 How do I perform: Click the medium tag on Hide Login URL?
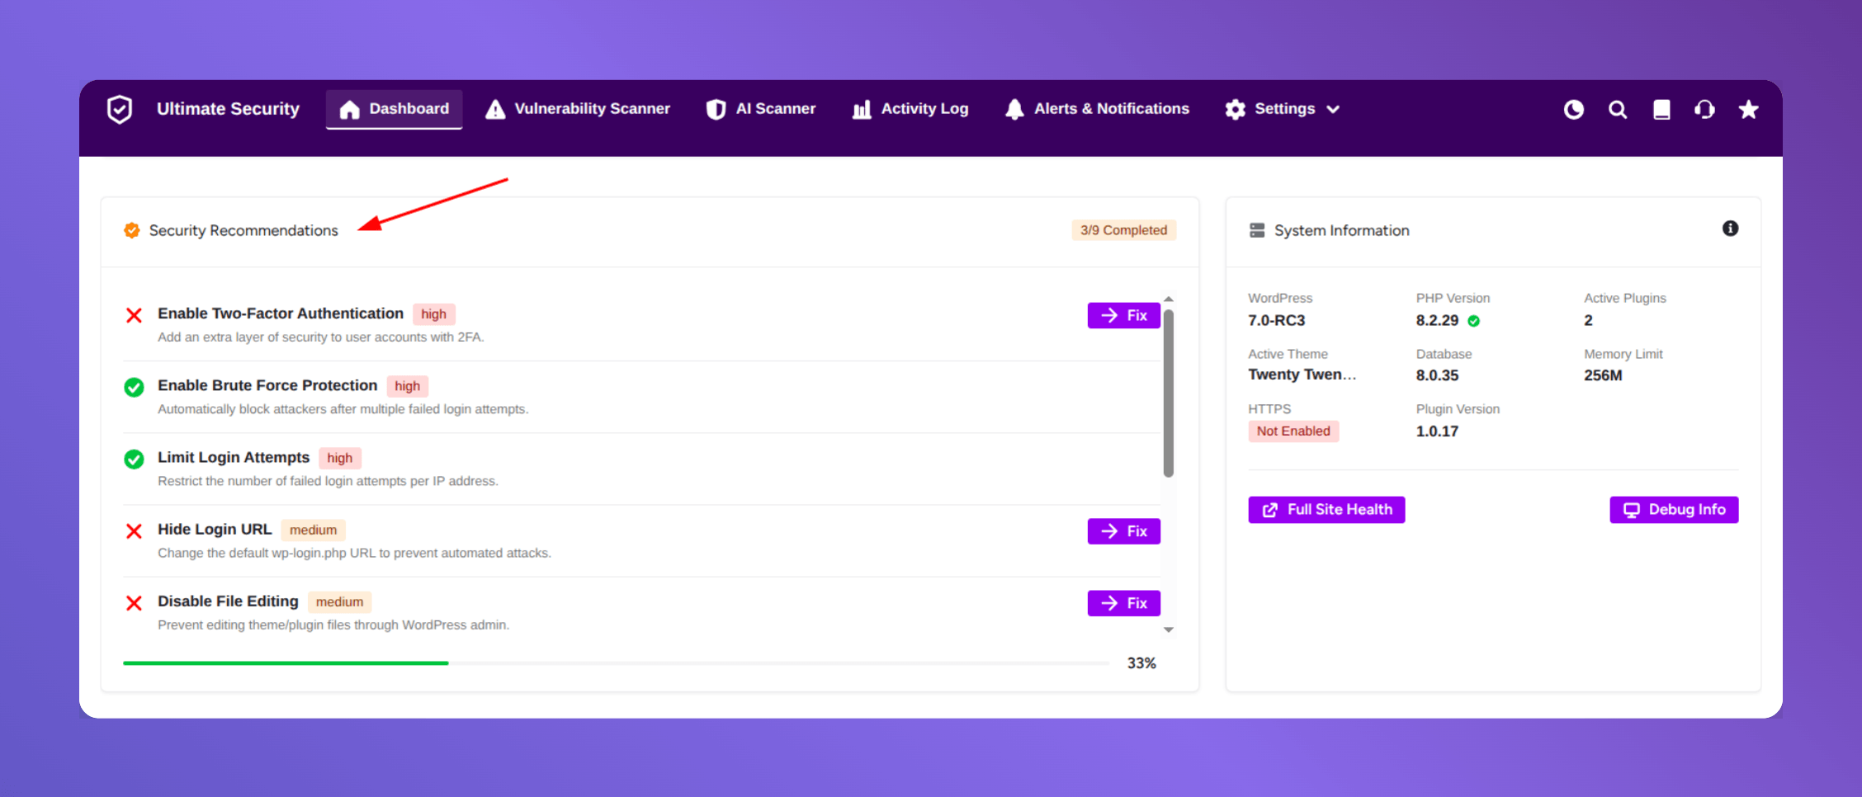point(313,530)
